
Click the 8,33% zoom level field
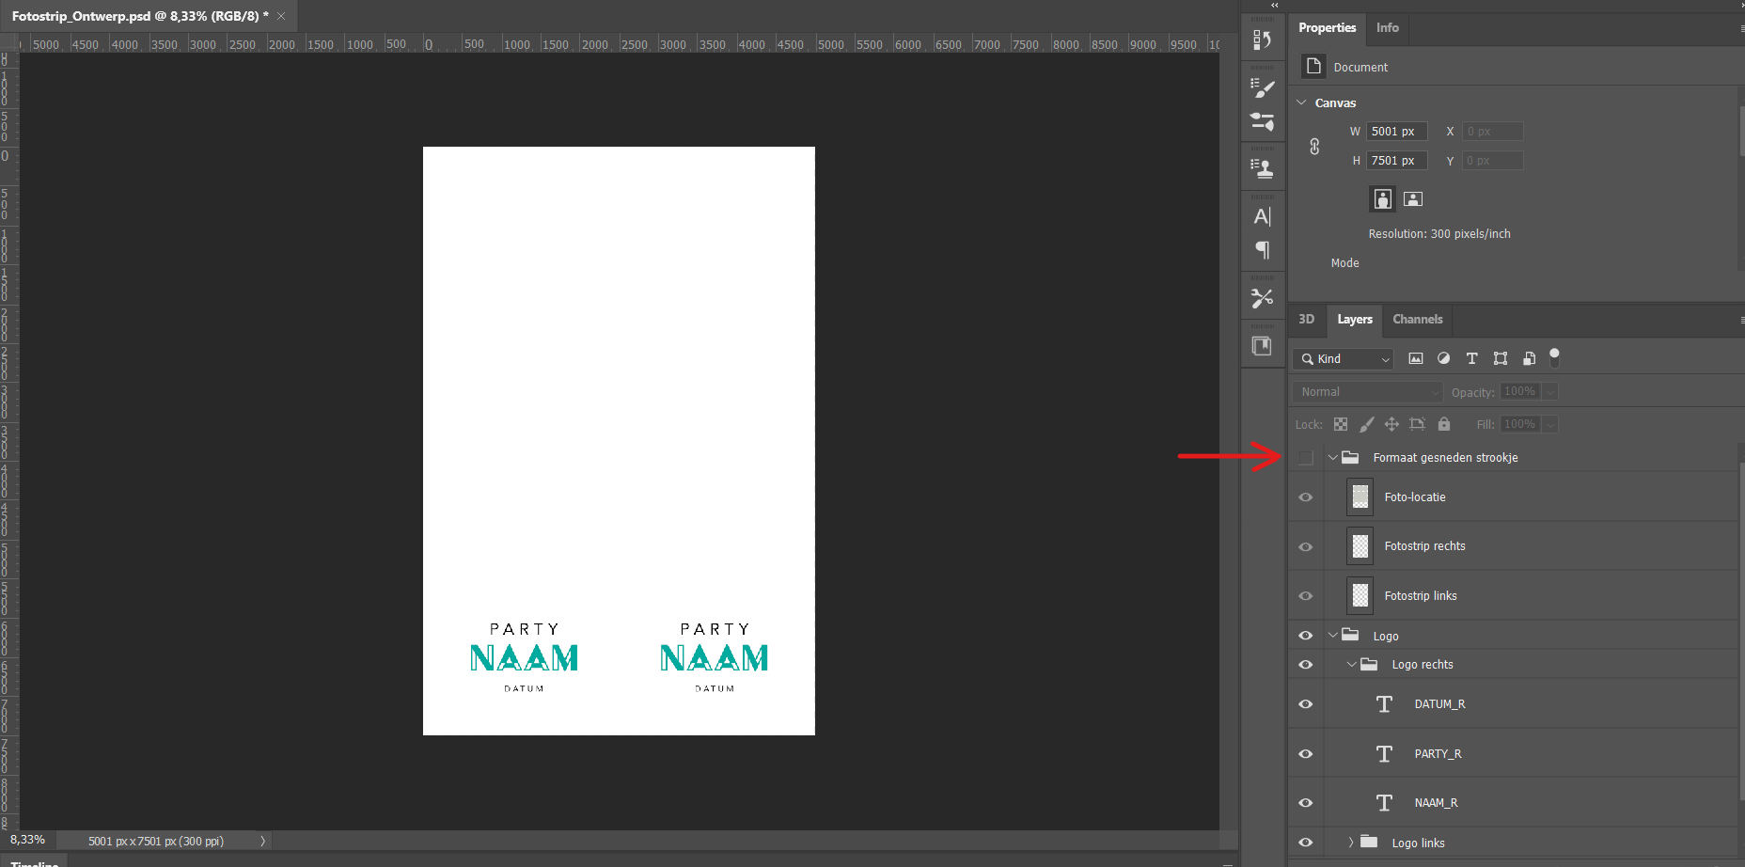tap(28, 840)
